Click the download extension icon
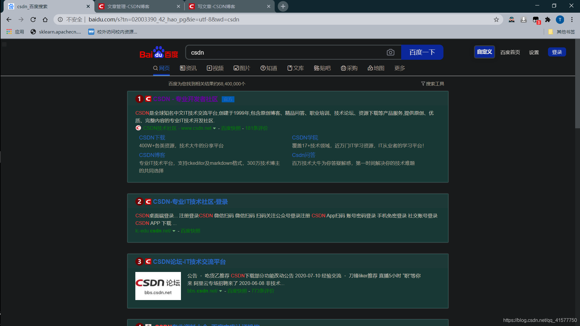 [524, 20]
